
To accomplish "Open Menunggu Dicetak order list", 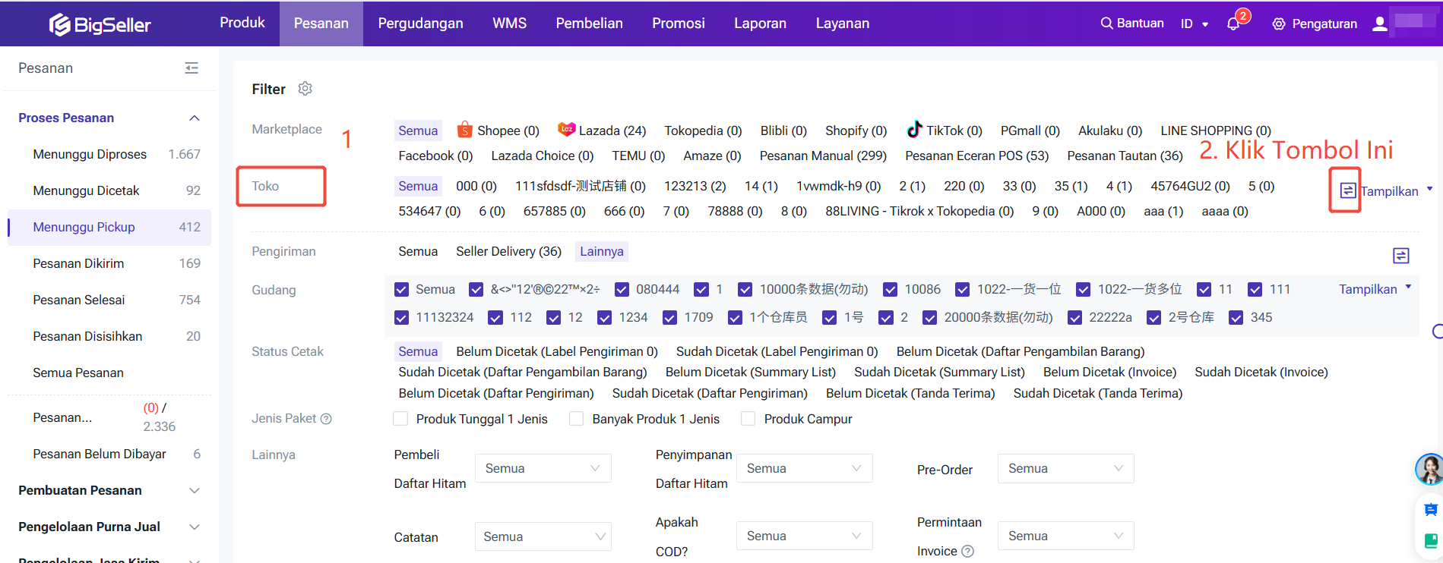I will 86,190.
